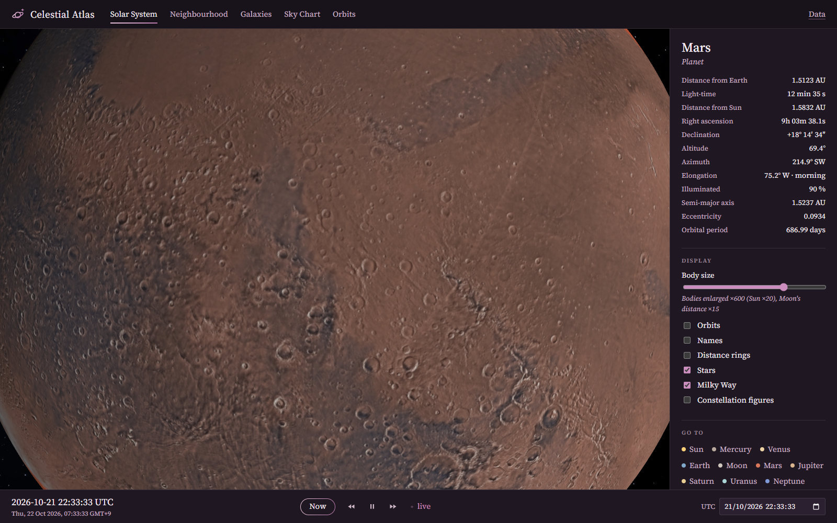Go to Mercury
Image resolution: width=837 pixels, height=523 pixels.
click(731, 449)
